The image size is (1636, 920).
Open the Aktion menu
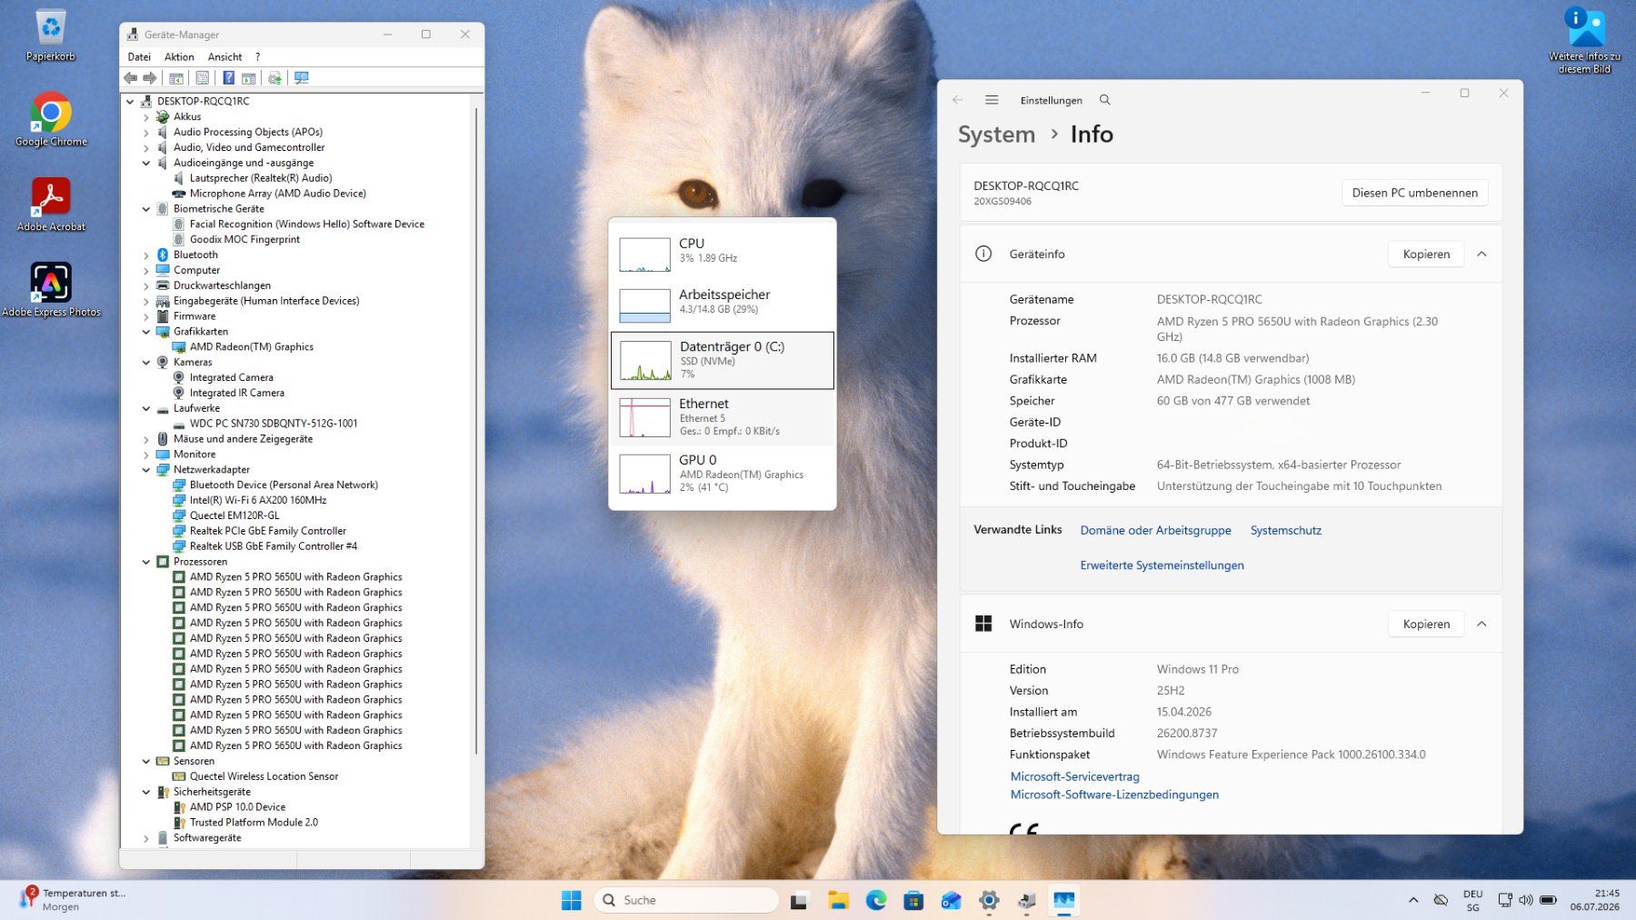coord(179,56)
